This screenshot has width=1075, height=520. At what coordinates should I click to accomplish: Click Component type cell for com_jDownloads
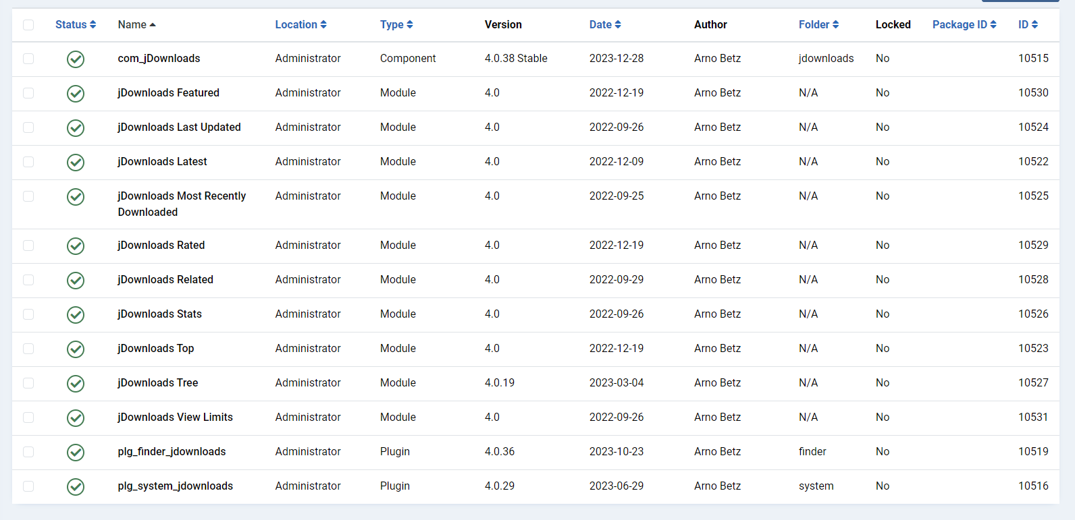click(x=408, y=59)
